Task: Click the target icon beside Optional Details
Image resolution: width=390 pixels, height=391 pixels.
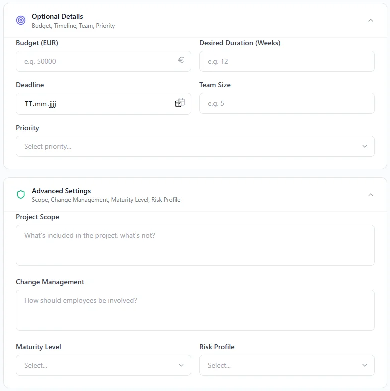Action: tap(21, 20)
